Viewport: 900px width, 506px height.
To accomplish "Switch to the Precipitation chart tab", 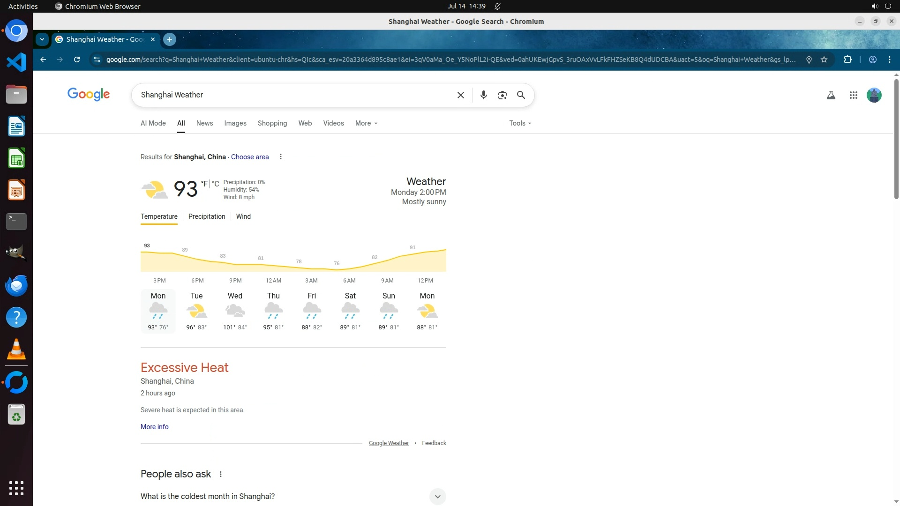I will (207, 216).
